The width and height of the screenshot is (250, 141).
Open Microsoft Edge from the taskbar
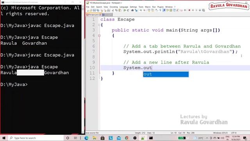tap(86, 138)
